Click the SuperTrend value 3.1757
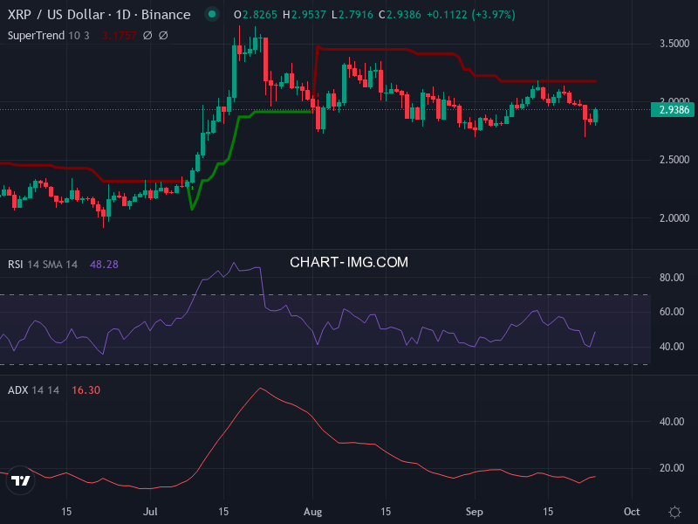Image resolution: width=698 pixels, height=524 pixels. tap(119, 36)
